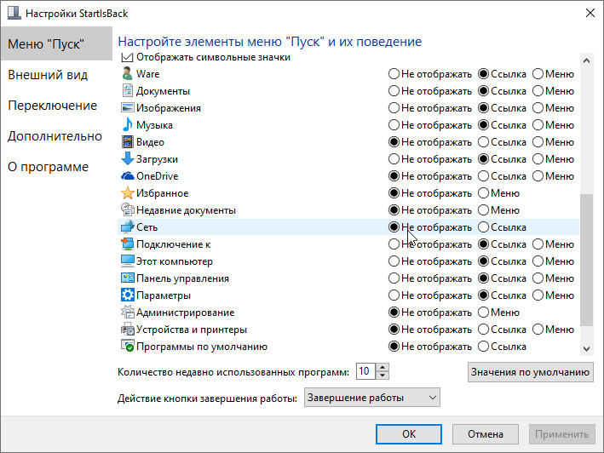Switch to the Внешний вид tab

tap(48, 75)
